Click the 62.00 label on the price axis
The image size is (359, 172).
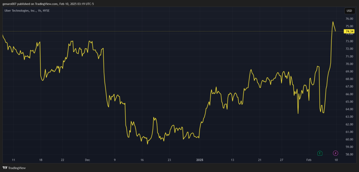click(x=349, y=124)
